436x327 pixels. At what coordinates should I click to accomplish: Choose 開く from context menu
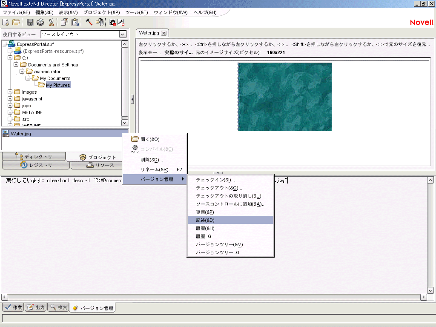pyautogui.click(x=155, y=139)
